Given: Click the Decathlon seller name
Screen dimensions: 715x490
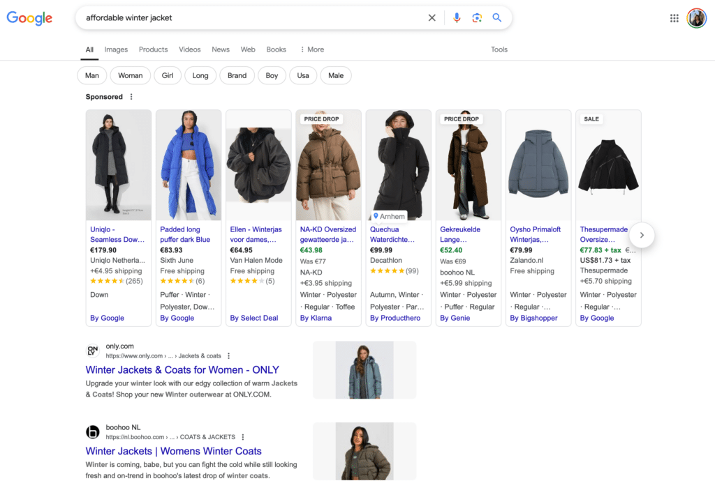Looking at the screenshot, I should pos(385,260).
